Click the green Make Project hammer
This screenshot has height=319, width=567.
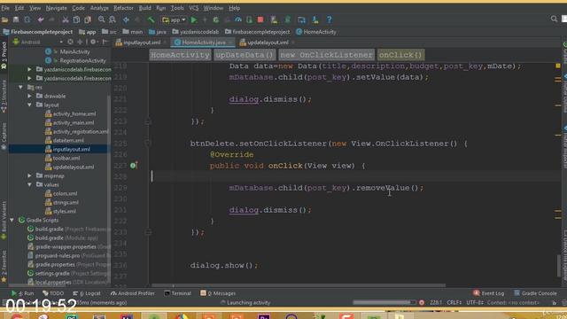(151, 19)
